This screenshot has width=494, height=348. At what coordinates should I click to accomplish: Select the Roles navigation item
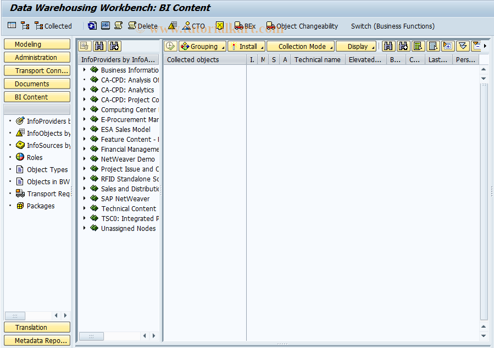[x=29, y=157]
